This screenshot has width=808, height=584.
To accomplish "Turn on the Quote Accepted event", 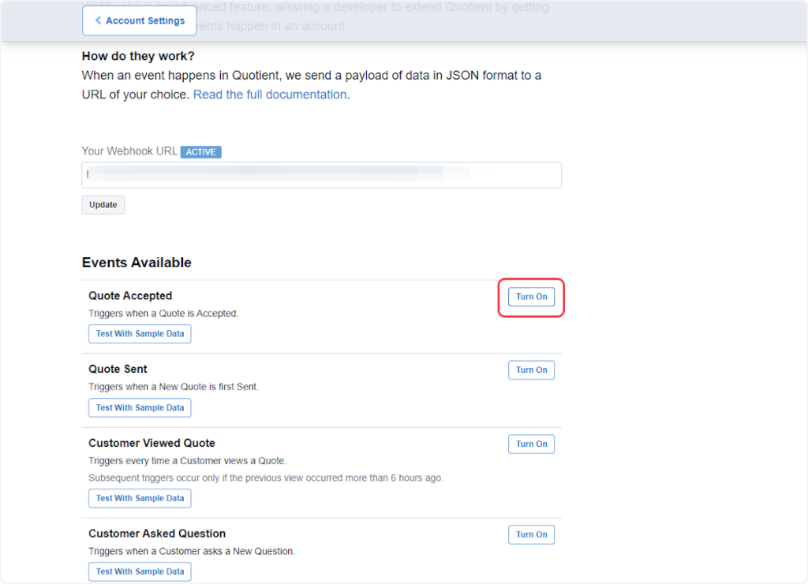I will 531,297.
